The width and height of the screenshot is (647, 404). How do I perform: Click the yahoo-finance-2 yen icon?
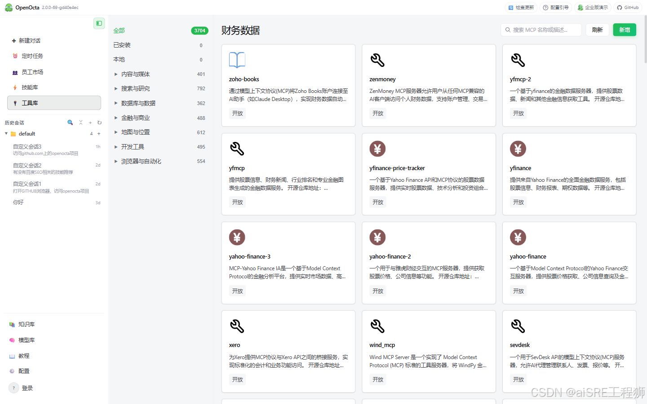(x=377, y=237)
